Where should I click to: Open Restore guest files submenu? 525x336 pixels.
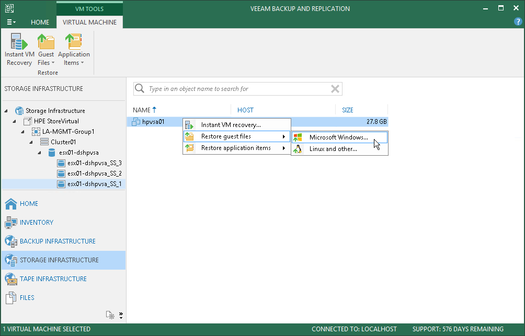coord(237,136)
